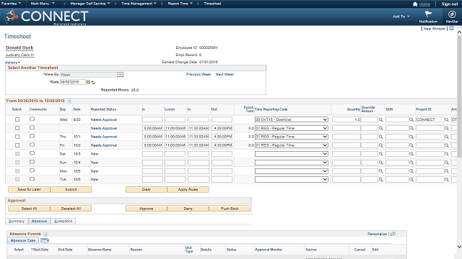Open the OVT15 - Overtime reporting code dropdown
The image size is (462, 259).
tap(292, 119)
